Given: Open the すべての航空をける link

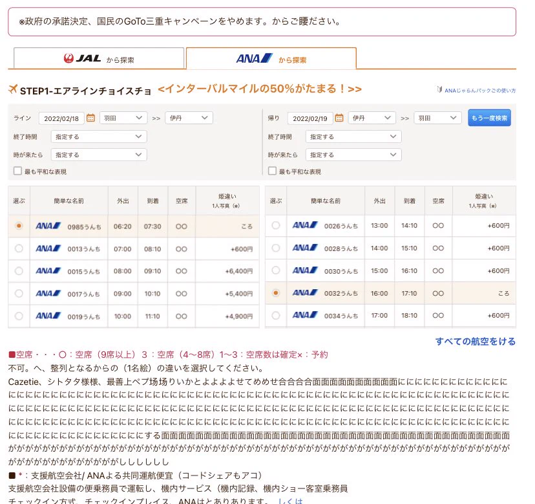Looking at the screenshot, I should pyautogui.click(x=476, y=342).
